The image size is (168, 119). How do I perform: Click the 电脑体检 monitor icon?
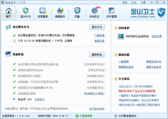pos(8,54)
